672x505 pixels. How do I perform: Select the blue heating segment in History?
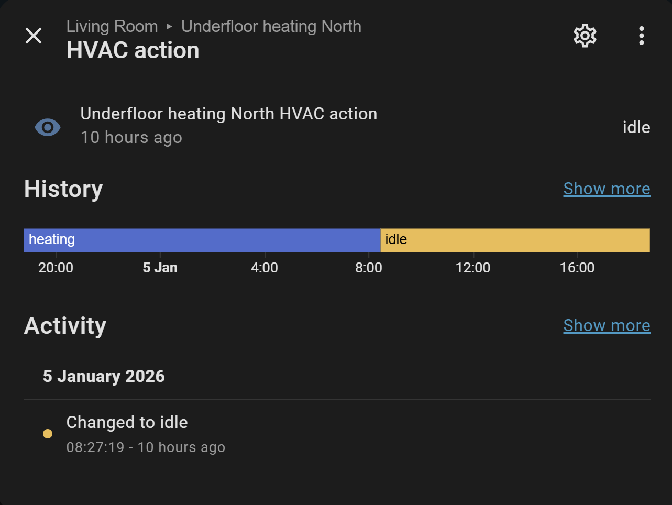click(202, 240)
